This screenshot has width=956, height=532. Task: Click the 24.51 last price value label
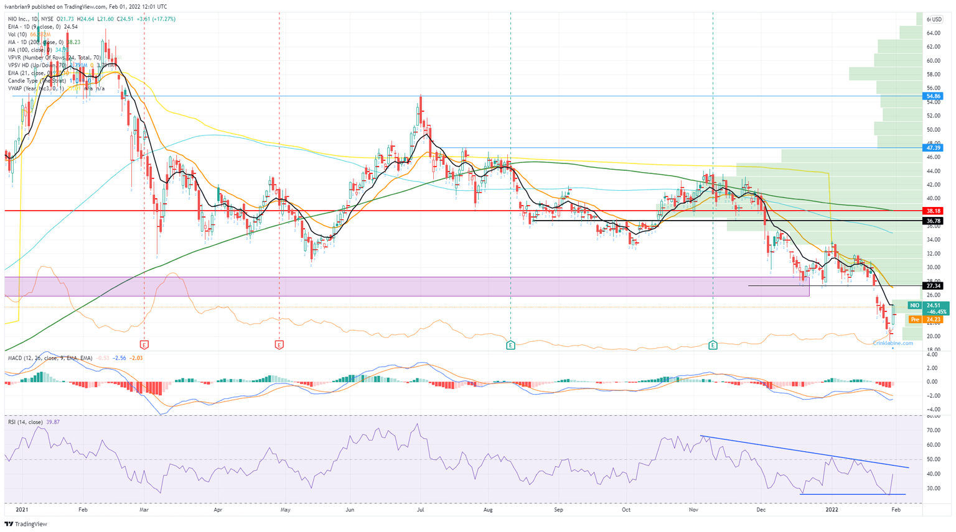(933, 306)
